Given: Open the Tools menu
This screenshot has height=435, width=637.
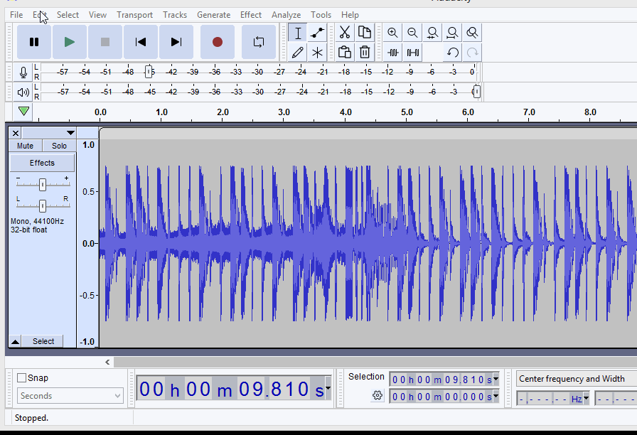Looking at the screenshot, I should 321,15.
